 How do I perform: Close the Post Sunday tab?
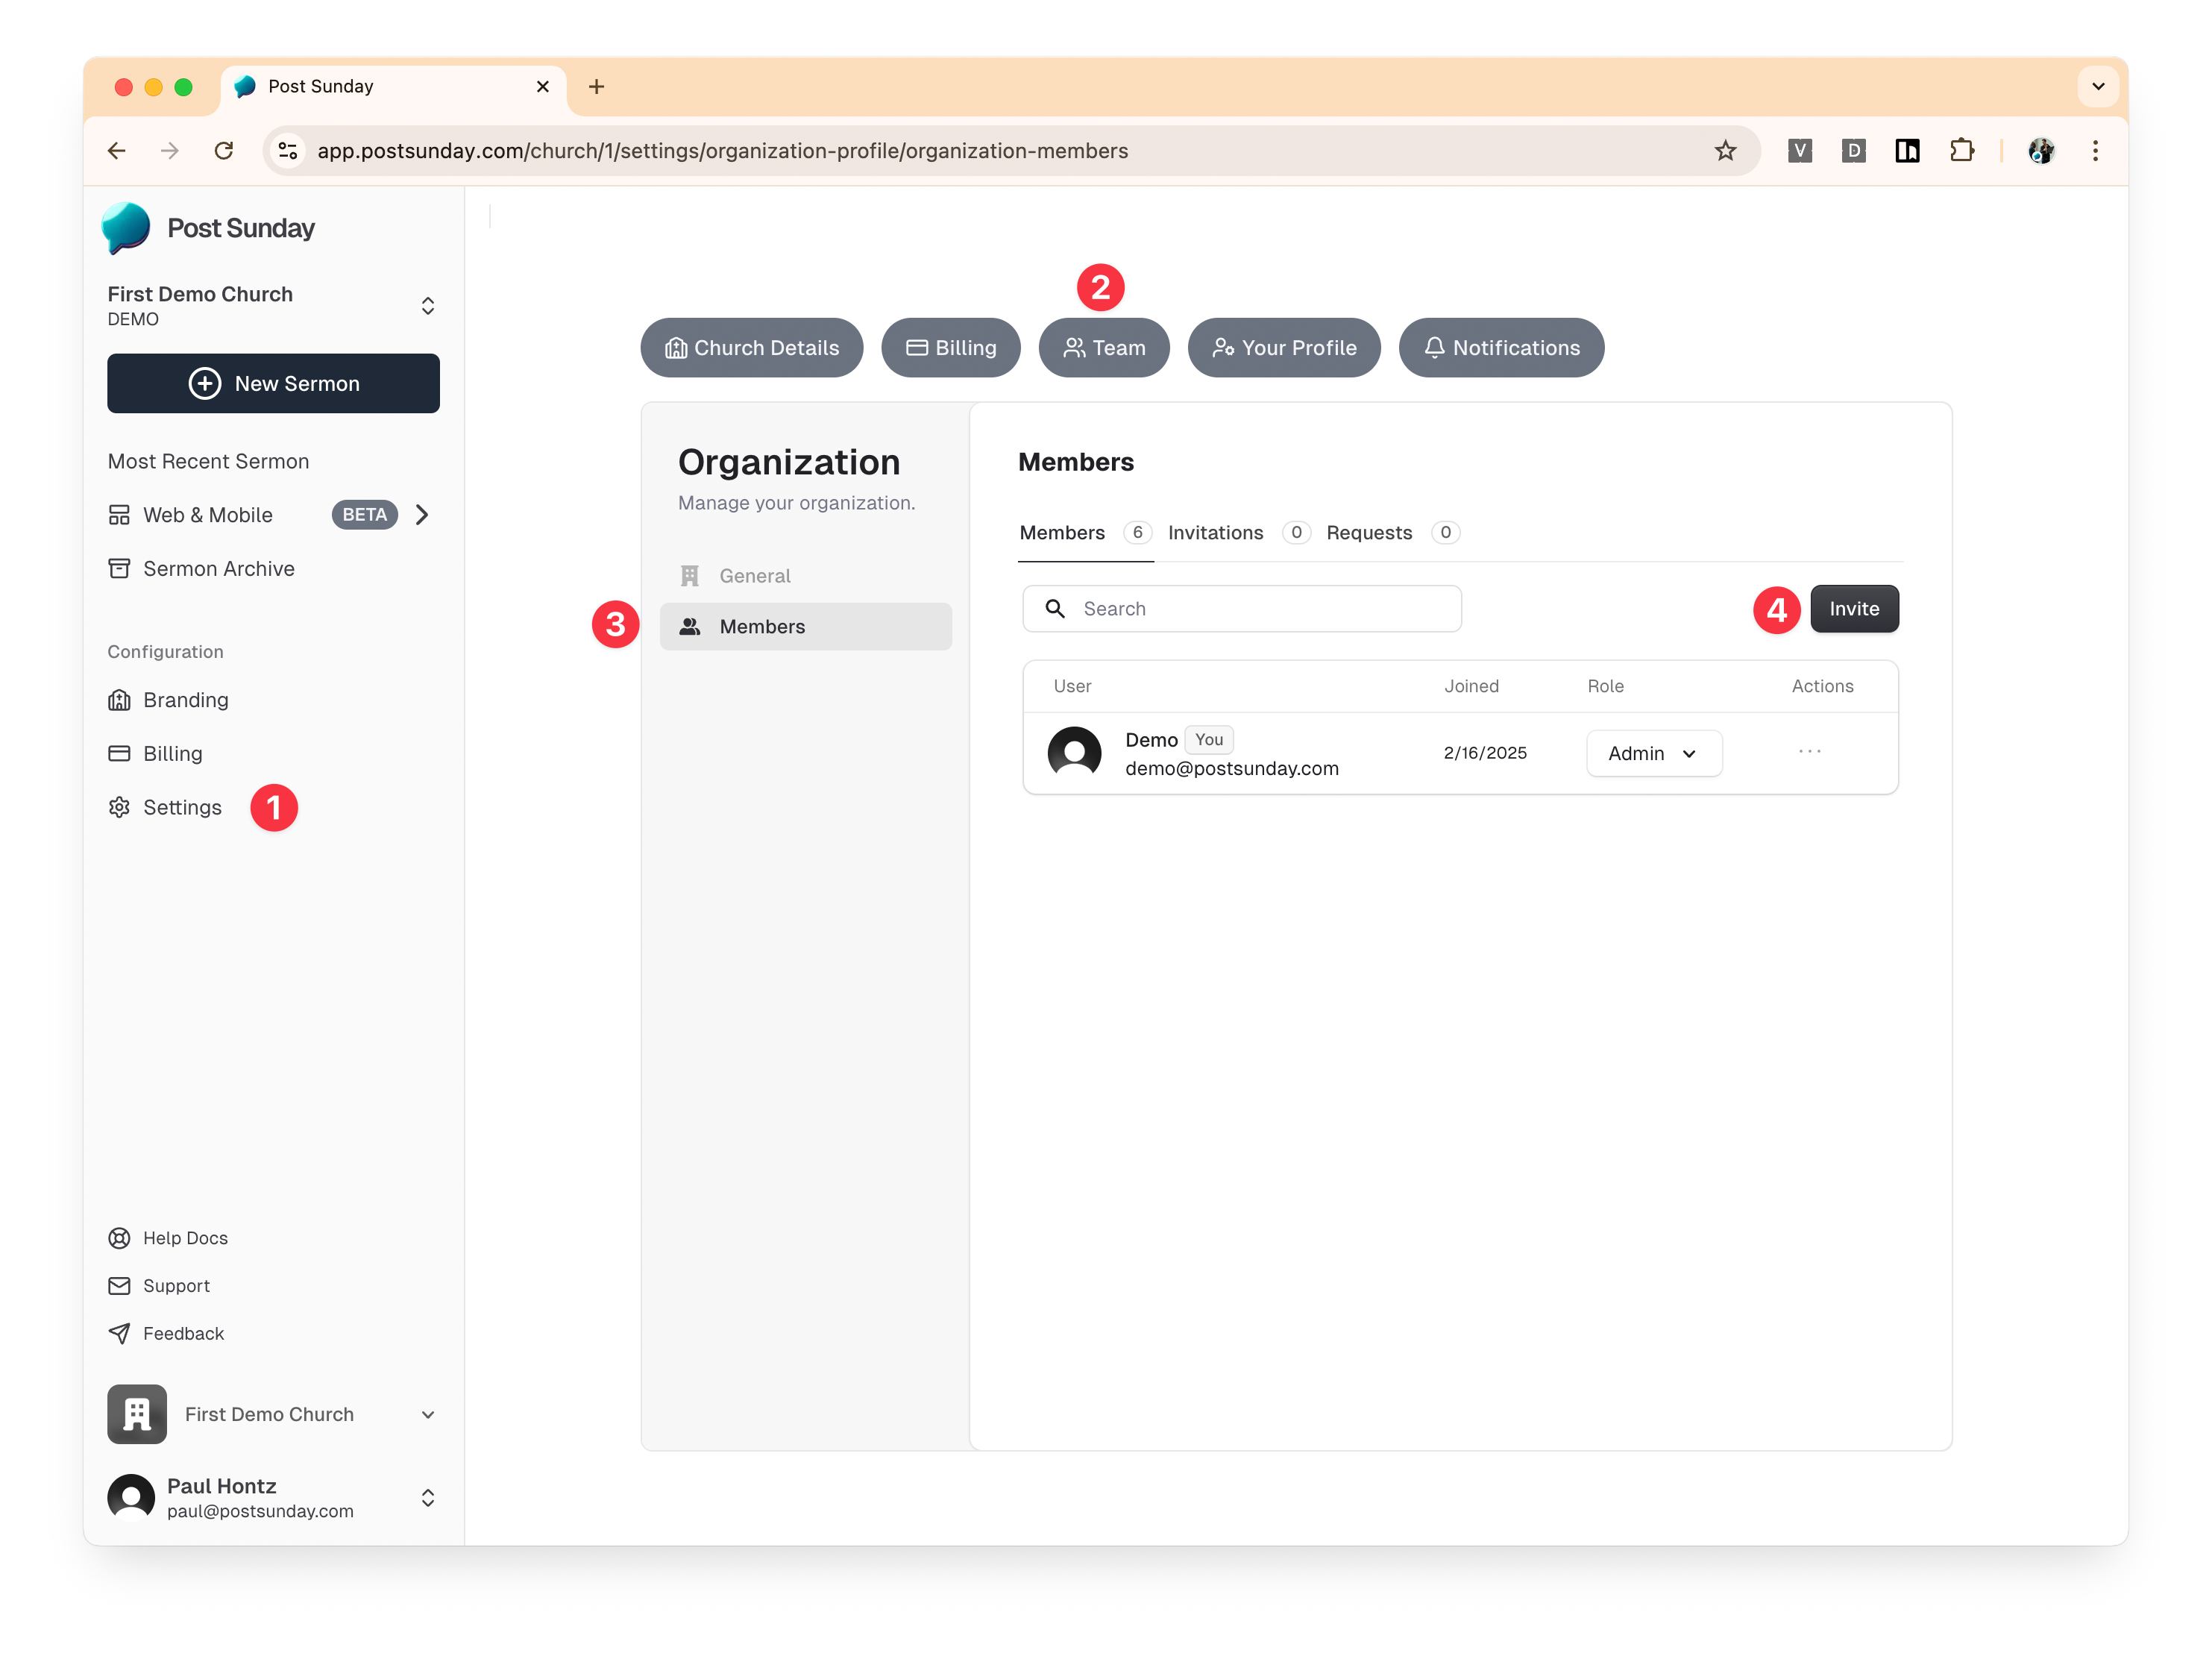pyautogui.click(x=543, y=87)
